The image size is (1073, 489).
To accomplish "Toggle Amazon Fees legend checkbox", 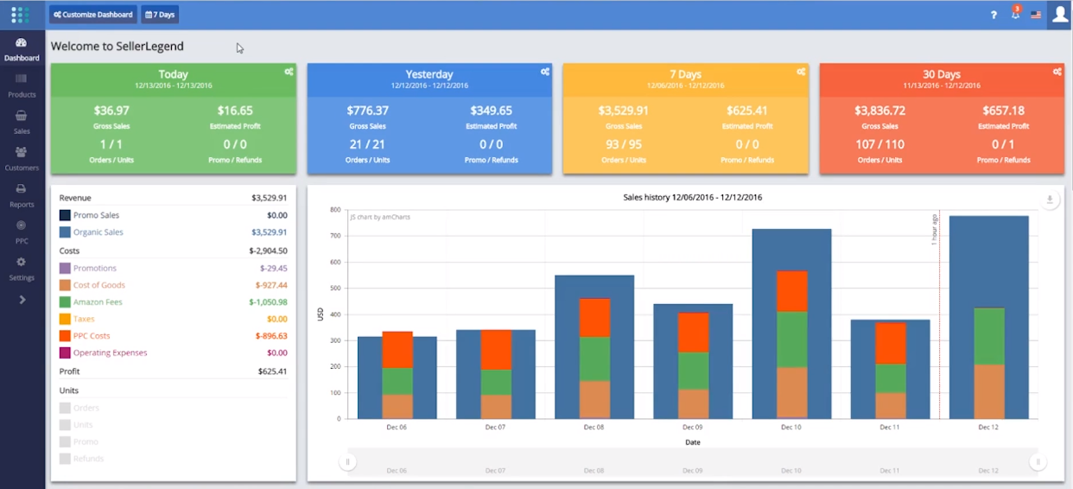I will click(65, 302).
